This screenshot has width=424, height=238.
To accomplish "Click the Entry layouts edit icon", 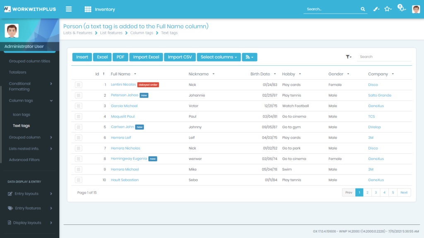I will coord(10,194).
